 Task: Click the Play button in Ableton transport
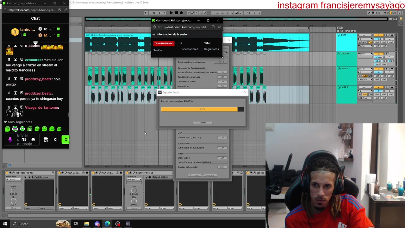click(171, 13)
